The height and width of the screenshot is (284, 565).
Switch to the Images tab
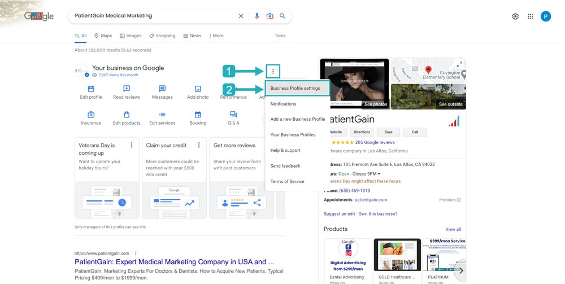tap(131, 36)
